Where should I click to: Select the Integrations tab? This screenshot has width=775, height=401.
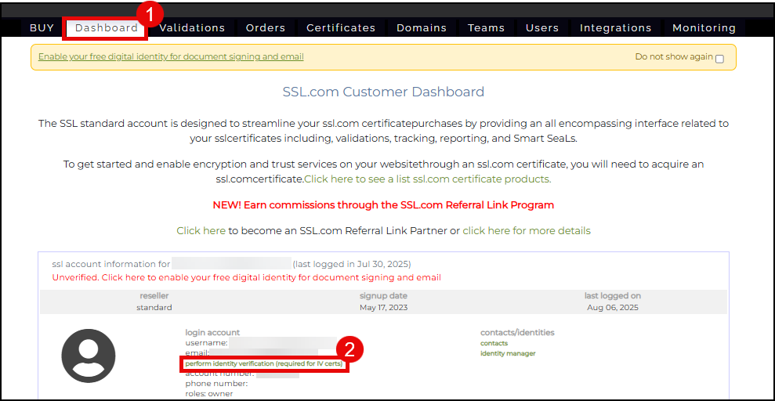point(615,28)
